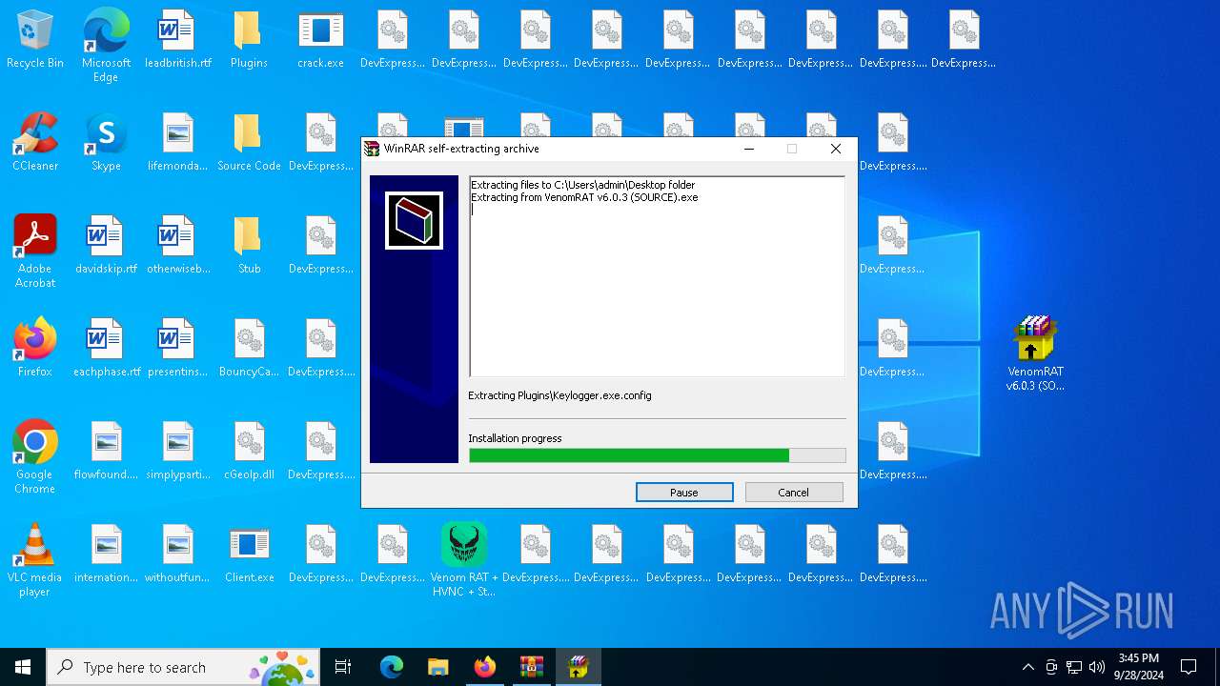Open the Plugins folder on desktop
This screenshot has height=686, width=1220.
(249, 40)
